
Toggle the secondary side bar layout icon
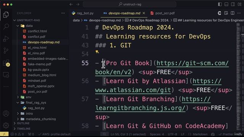click(x=233, y=4)
